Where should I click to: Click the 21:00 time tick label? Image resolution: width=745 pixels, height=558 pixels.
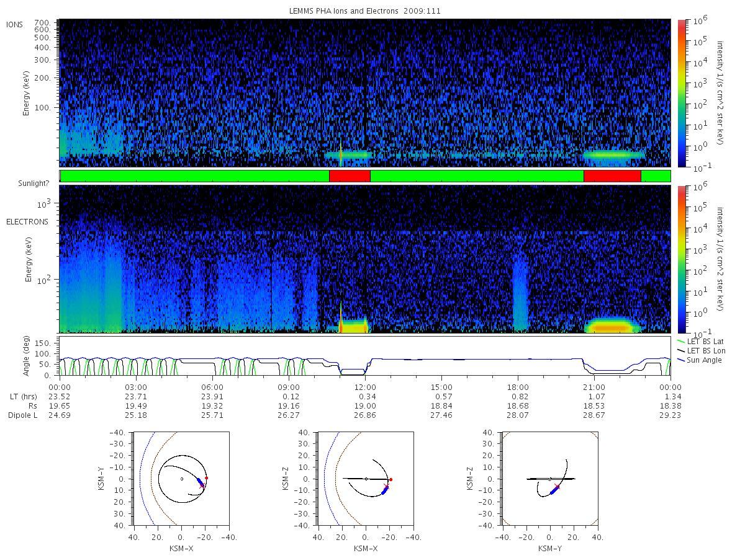(x=594, y=387)
